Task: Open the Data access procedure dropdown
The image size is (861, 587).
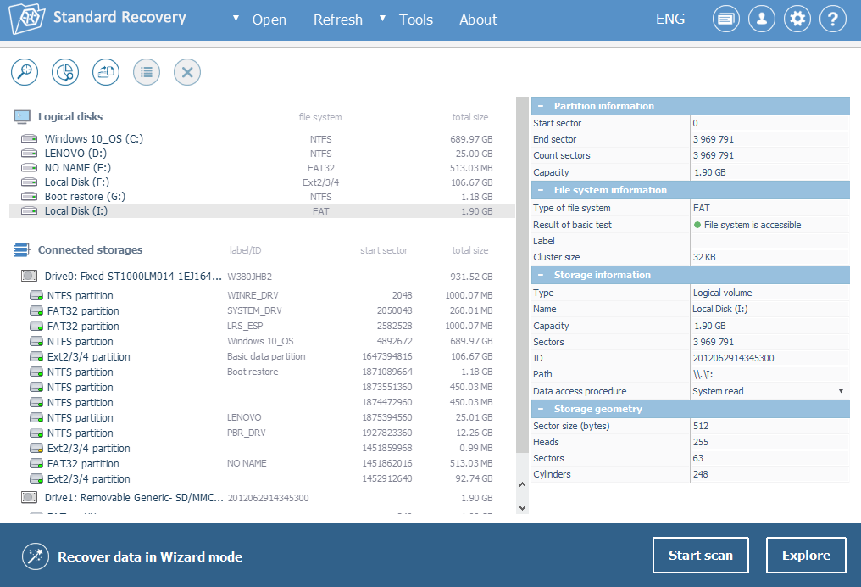Action: point(841,391)
